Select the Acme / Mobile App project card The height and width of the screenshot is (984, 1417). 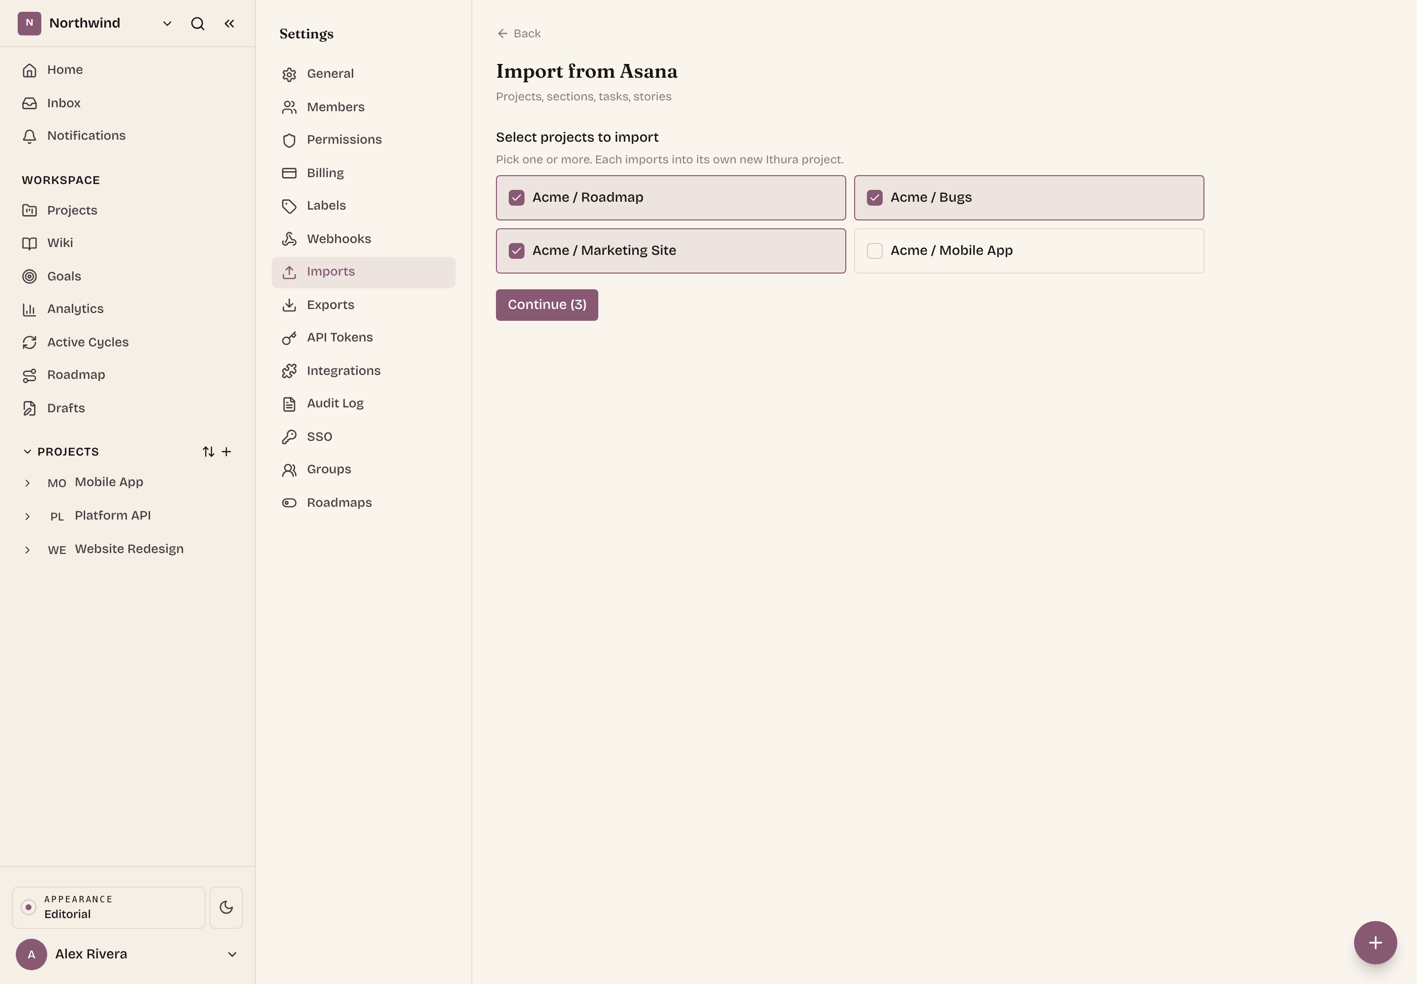pos(1028,251)
